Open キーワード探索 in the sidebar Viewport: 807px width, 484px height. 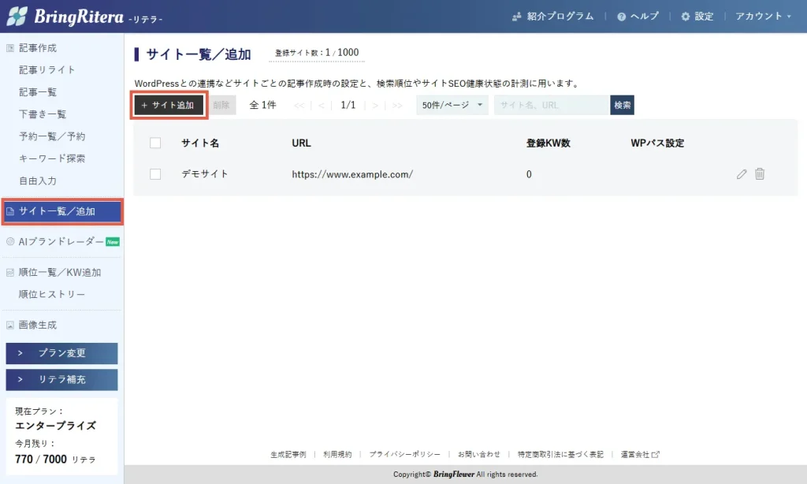[x=52, y=158]
